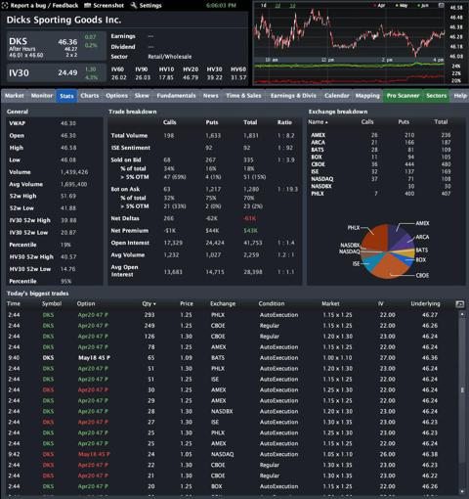469x499 pixels.
Task: Open Report a bug / Feedback
Action: pos(44,5)
